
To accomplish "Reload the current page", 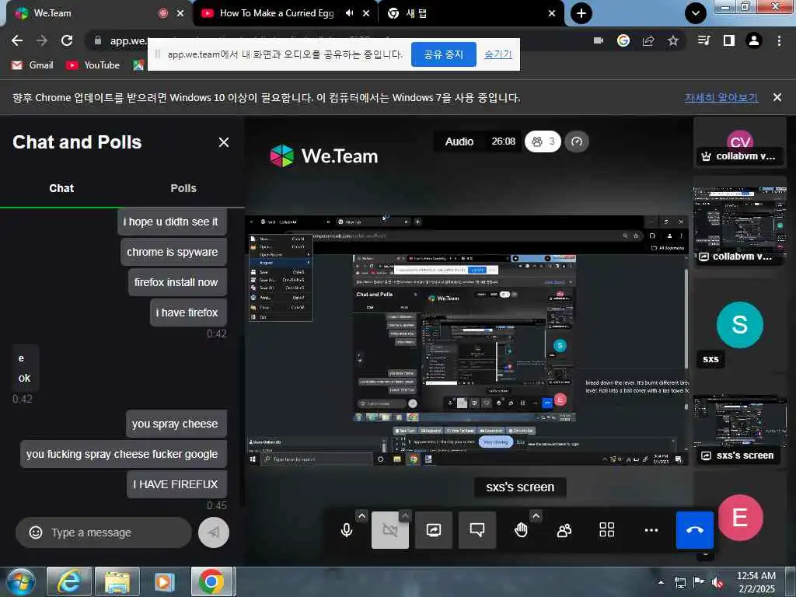I will [x=67, y=40].
